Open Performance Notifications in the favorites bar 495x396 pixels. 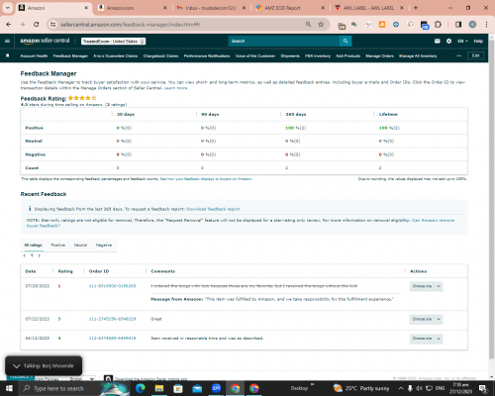[207, 56]
